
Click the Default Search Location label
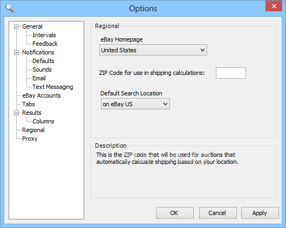(x=131, y=93)
